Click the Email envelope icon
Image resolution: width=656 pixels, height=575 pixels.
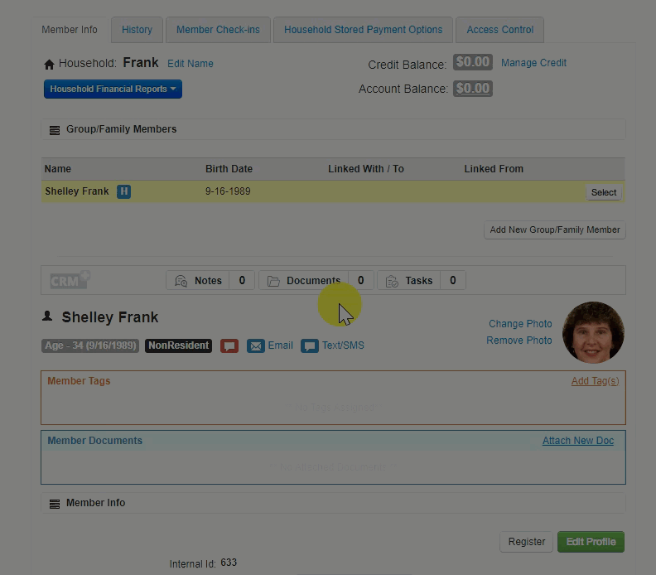(256, 345)
